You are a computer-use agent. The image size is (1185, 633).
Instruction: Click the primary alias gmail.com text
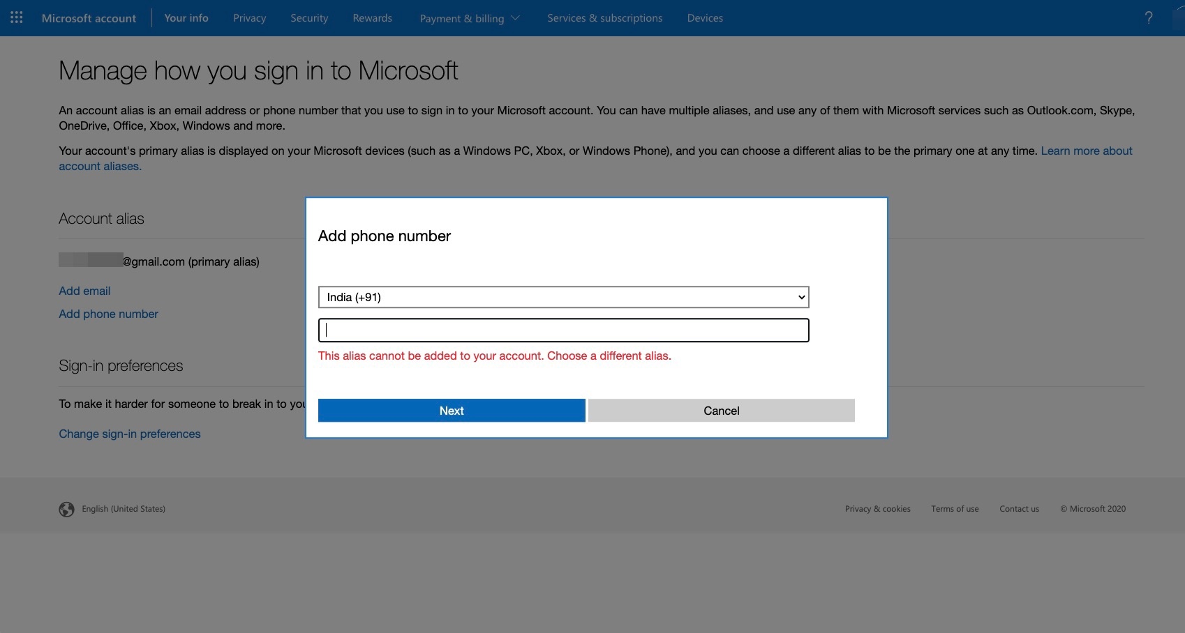click(x=191, y=261)
